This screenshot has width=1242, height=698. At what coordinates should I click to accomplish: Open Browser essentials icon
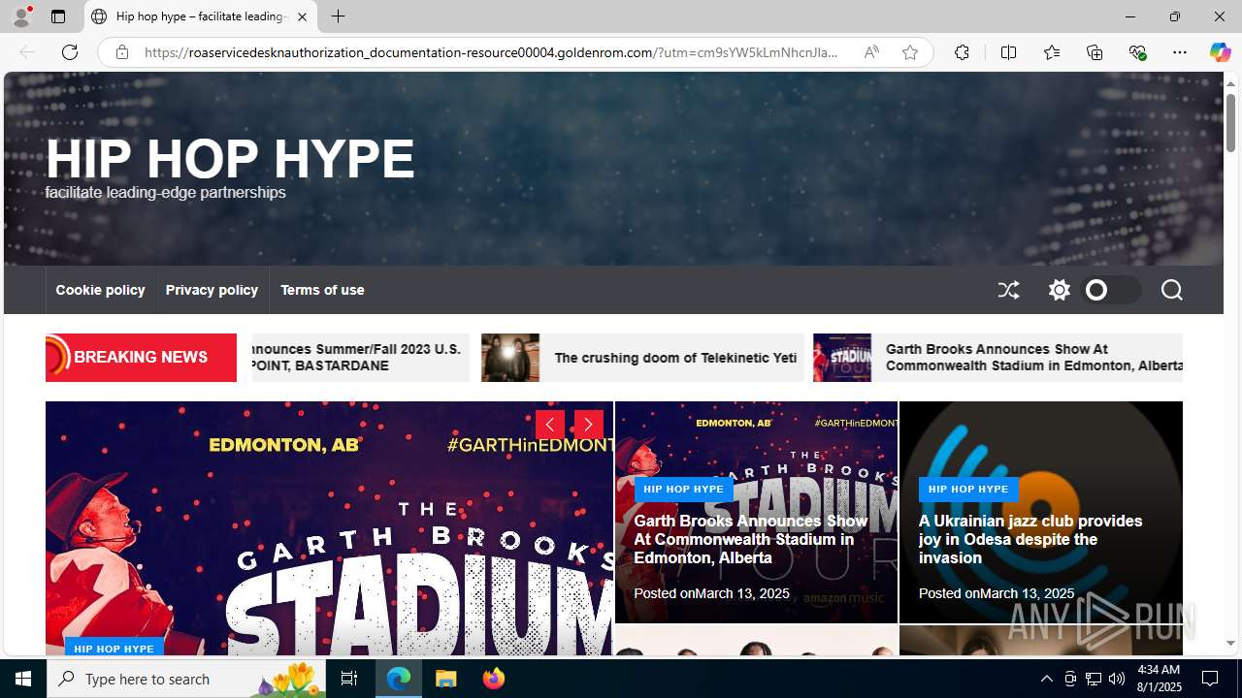pos(1137,52)
